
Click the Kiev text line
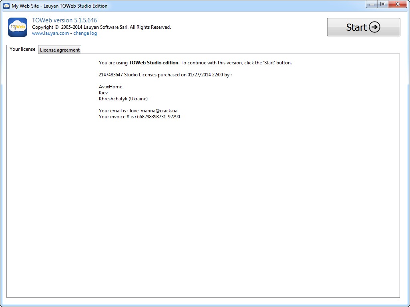[x=103, y=93]
